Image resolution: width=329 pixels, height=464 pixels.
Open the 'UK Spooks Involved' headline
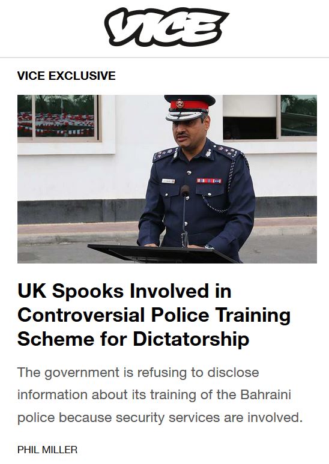pyautogui.click(x=154, y=315)
